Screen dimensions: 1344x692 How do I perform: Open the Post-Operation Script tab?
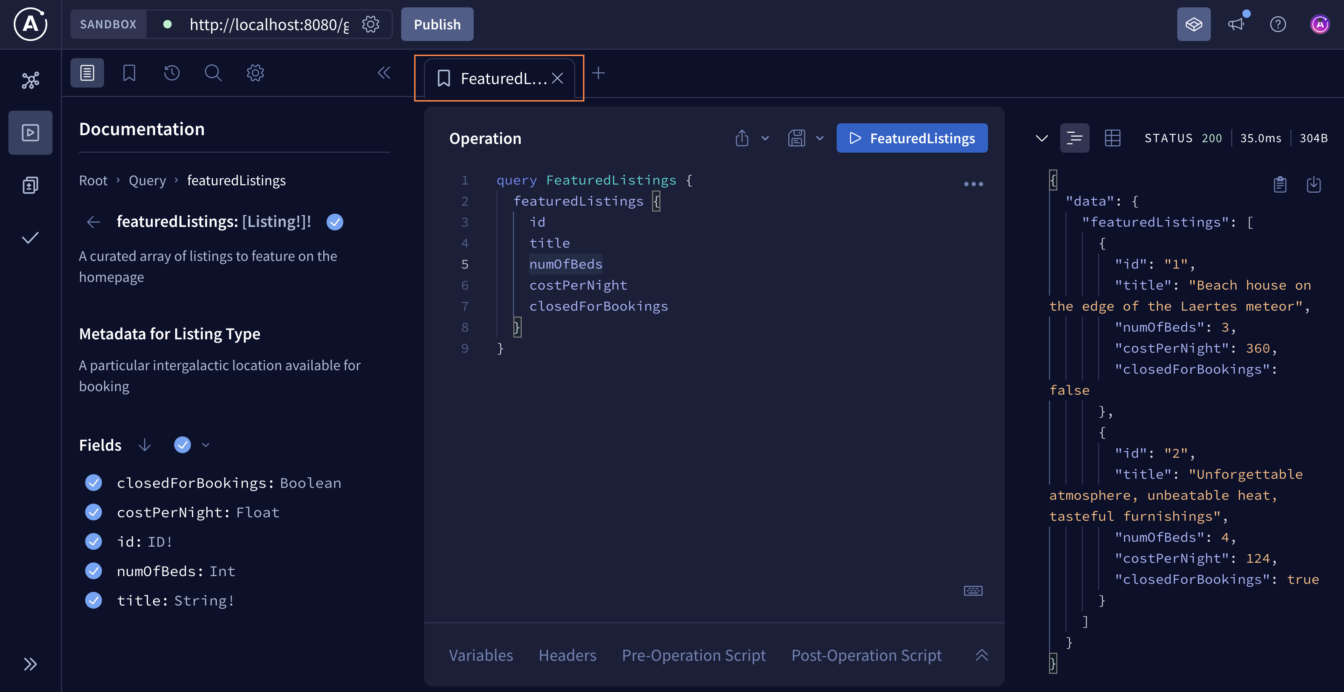[866, 655]
